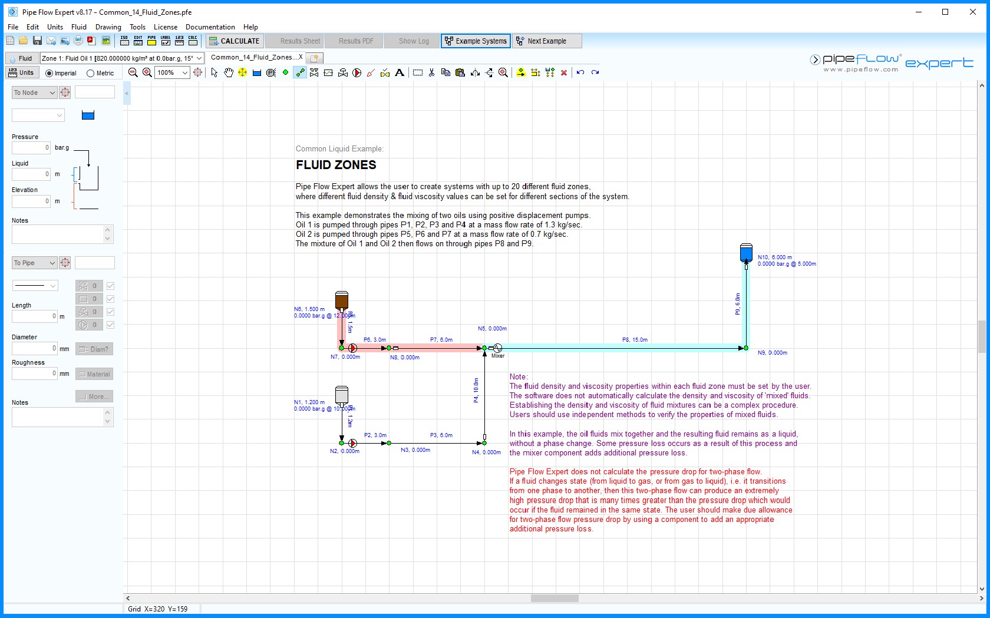The height and width of the screenshot is (618, 990).
Task: Open the Drawing menu
Action: tap(108, 27)
